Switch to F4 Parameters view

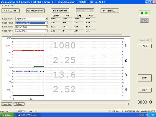coord(60,11)
